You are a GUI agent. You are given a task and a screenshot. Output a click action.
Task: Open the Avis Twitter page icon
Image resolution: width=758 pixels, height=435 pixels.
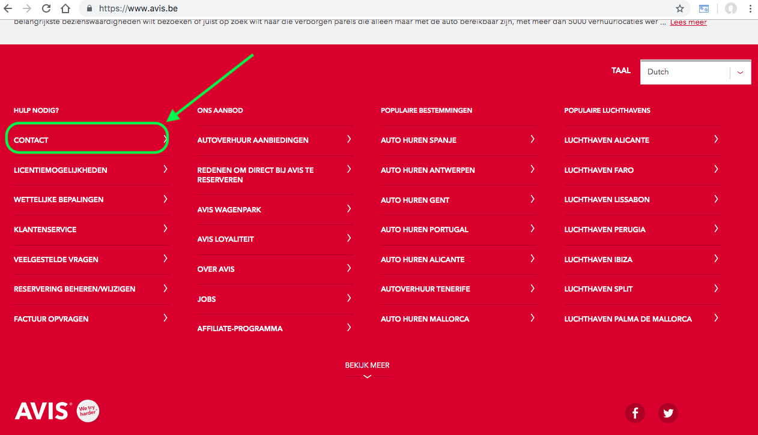668,413
